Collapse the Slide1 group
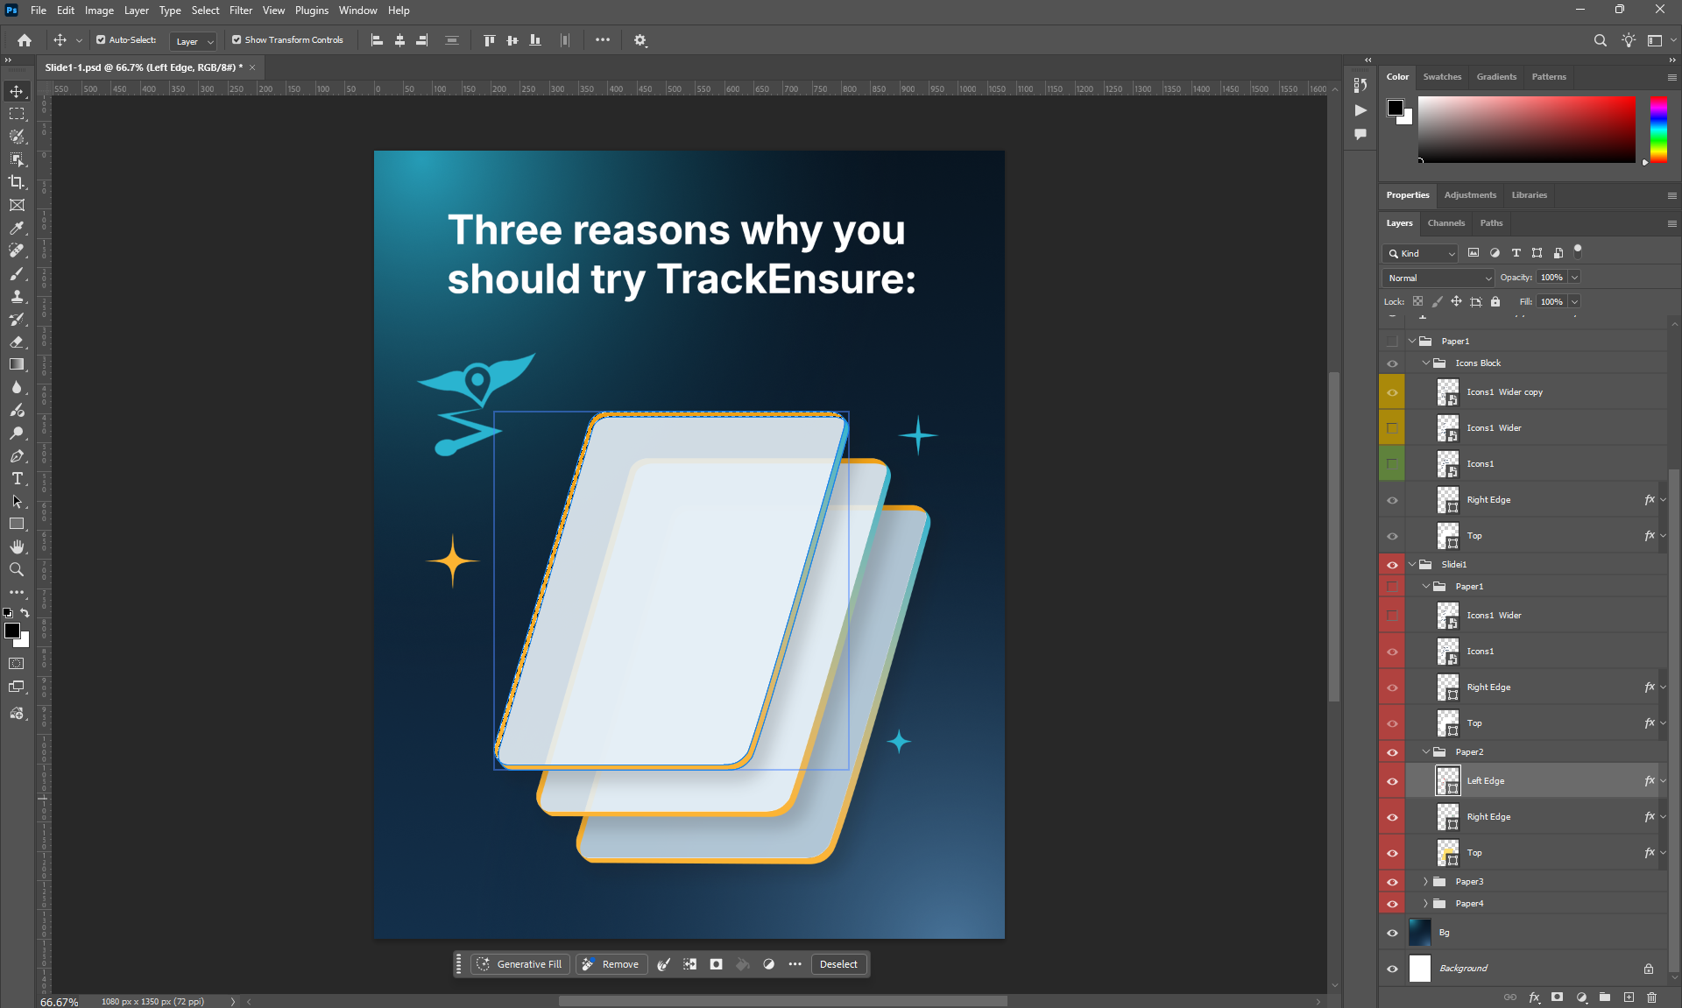Viewport: 1682px width, 1008px height. coord(1411,565)
